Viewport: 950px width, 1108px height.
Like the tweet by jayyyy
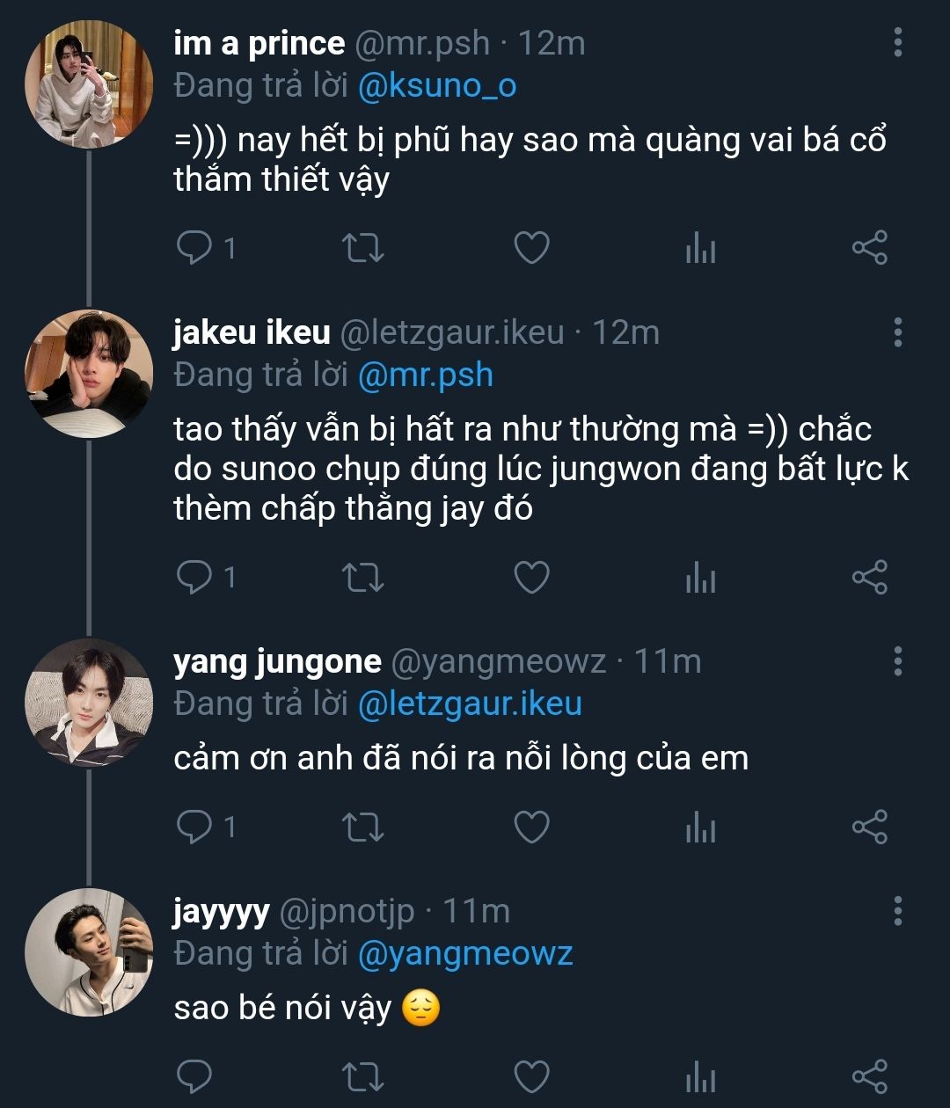[x=531, y=1076]
